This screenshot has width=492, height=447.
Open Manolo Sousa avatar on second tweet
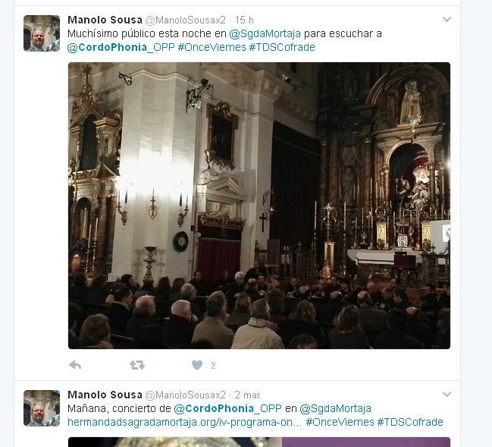pos(42,408)
